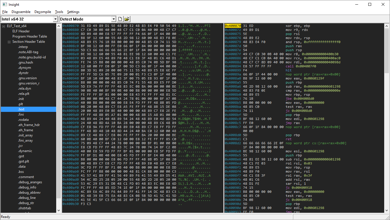Click the open file folder icon

coord(127,19)
